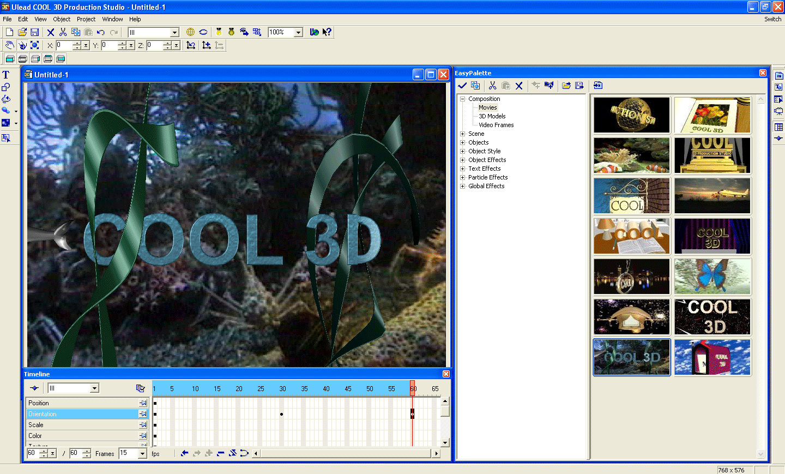Click the X position input field
The image size is (785, 474).
pos(64,45)
